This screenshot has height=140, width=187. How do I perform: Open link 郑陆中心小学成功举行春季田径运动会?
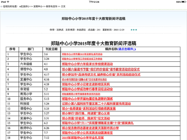pos(87,89)
